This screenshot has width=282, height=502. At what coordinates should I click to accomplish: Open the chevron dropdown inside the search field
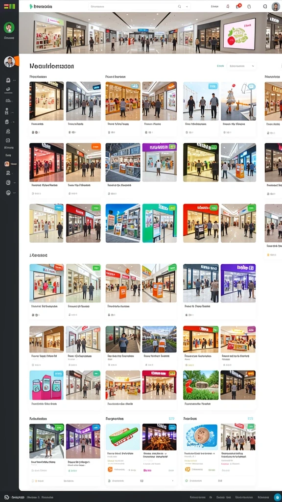tap(187, 6)
